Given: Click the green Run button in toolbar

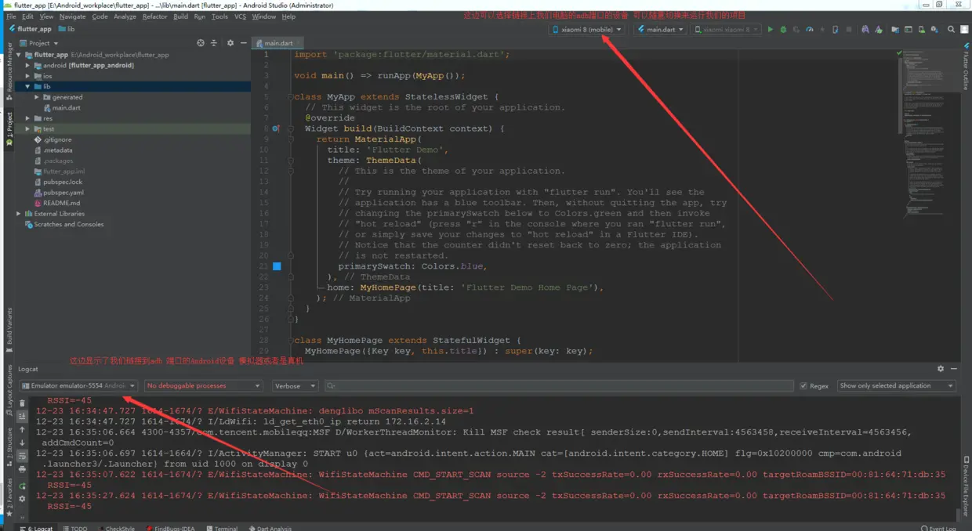Looking at the screenshot, I should coord(770,30).
